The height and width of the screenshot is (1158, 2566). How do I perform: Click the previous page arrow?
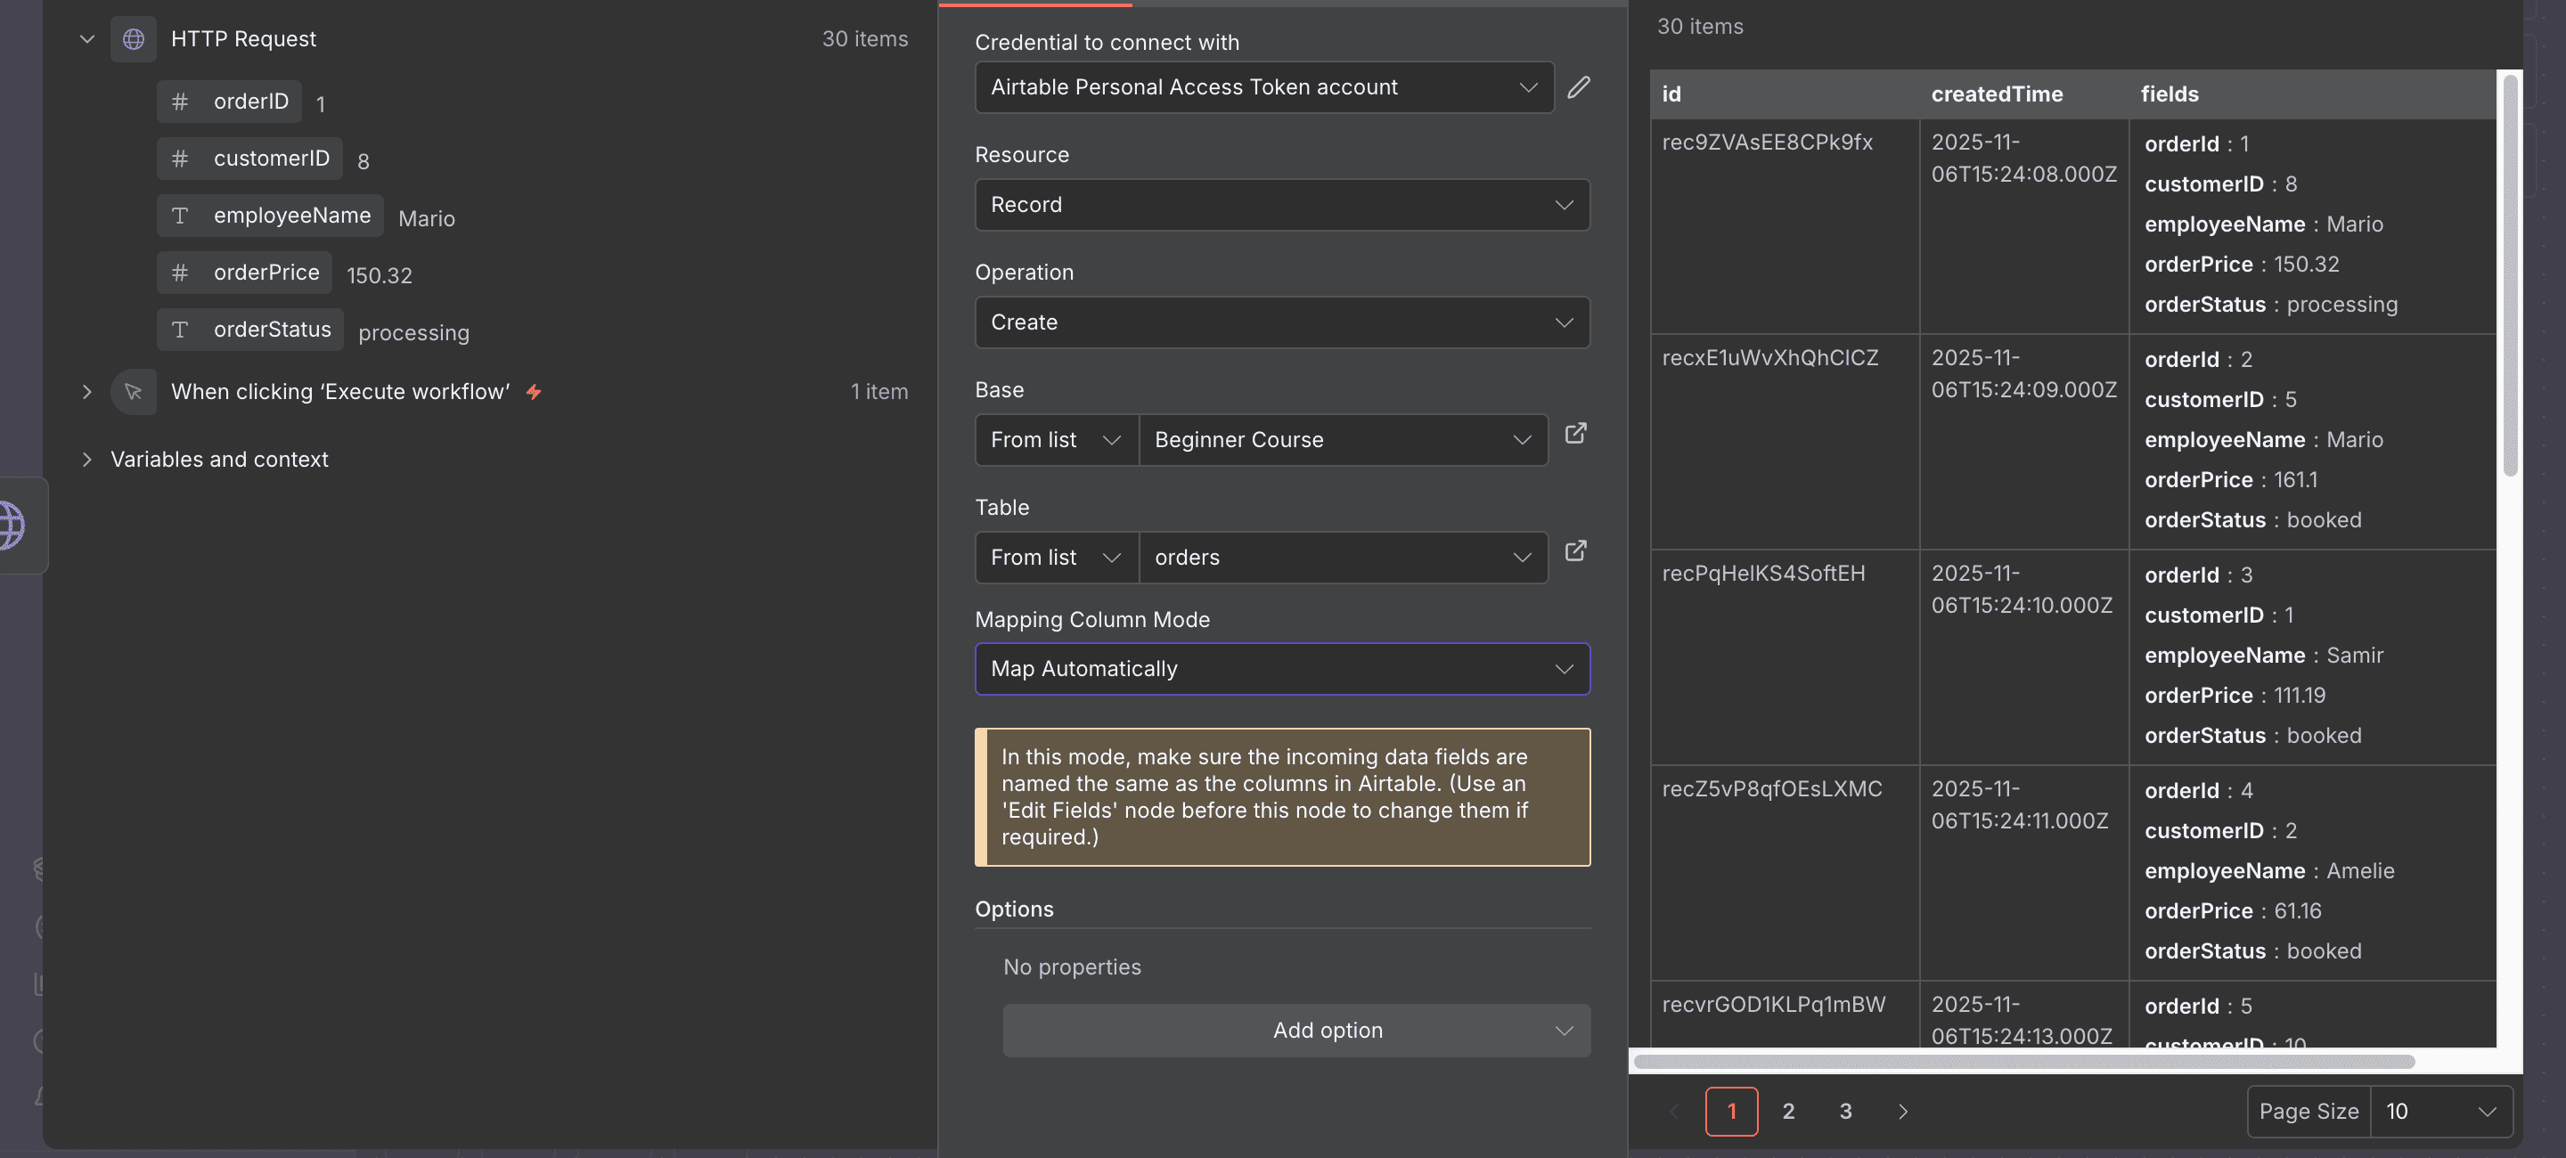[x=1673, y=1111]
